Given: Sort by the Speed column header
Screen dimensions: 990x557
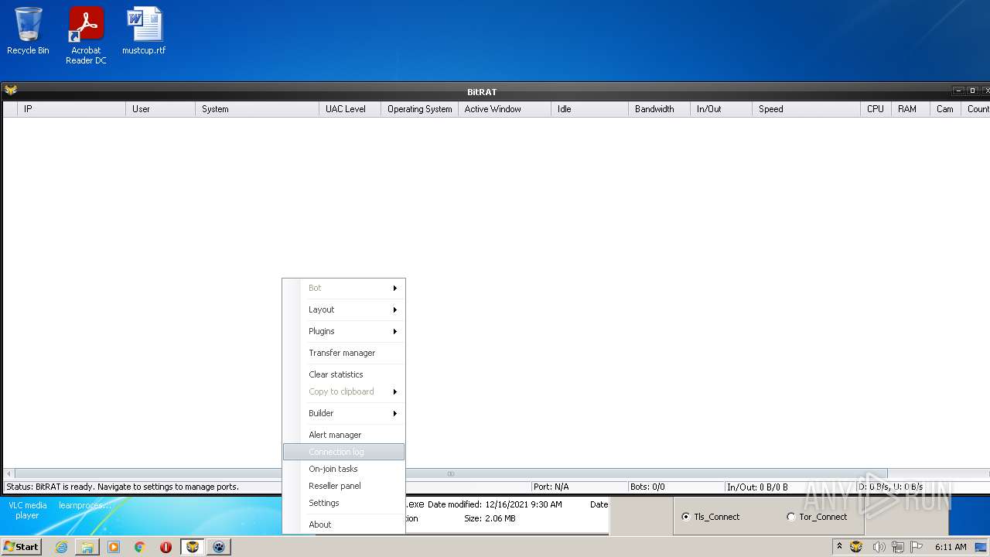Looking at the screenshot, I should click(806, 109).
